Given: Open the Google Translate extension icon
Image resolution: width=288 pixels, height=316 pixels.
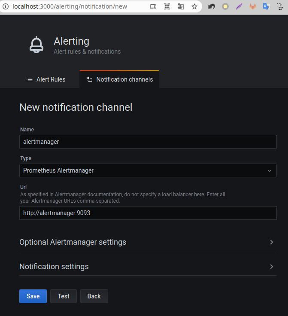Looking at the screenshot, I should (x=267, y=6).
